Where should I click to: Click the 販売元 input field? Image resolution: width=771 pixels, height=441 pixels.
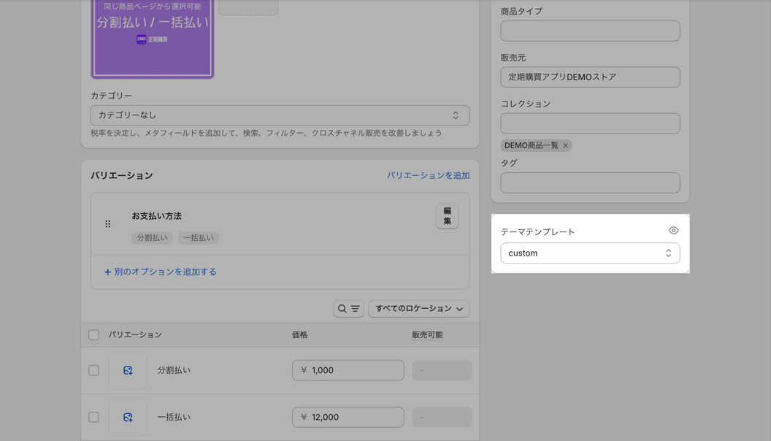[x=590, y=77]
